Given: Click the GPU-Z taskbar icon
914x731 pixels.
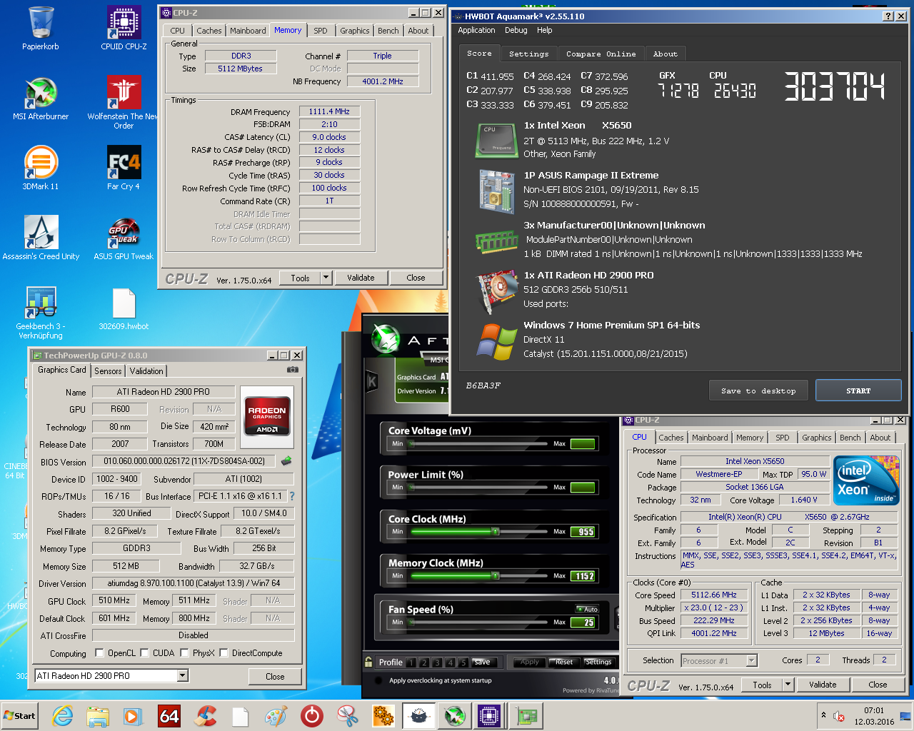Looking at the screenshot, I should point(527,716).
